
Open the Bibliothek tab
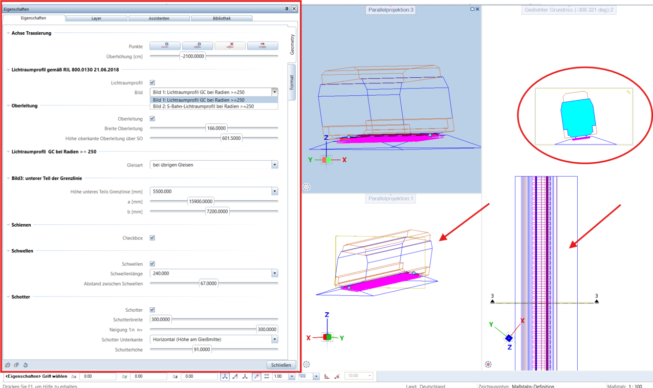222,18
